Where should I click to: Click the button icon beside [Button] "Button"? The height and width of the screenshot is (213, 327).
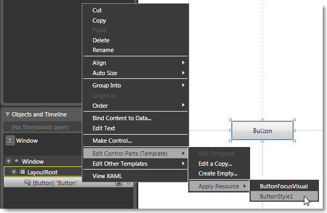click(27, 183)
